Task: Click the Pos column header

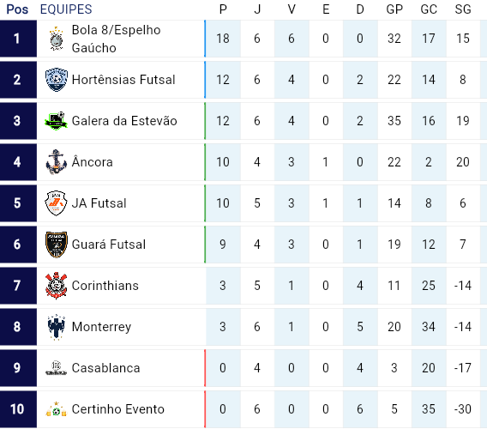Action: pyautogui.click(x=17, y=9)
